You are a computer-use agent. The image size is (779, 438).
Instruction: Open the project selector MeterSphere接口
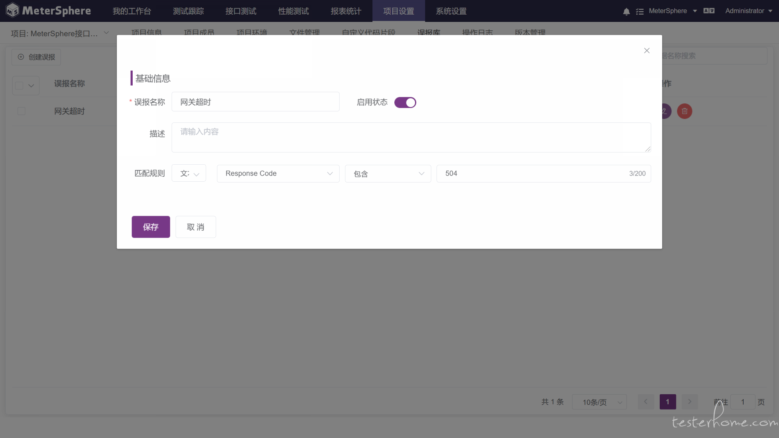(x=60, y=33)
